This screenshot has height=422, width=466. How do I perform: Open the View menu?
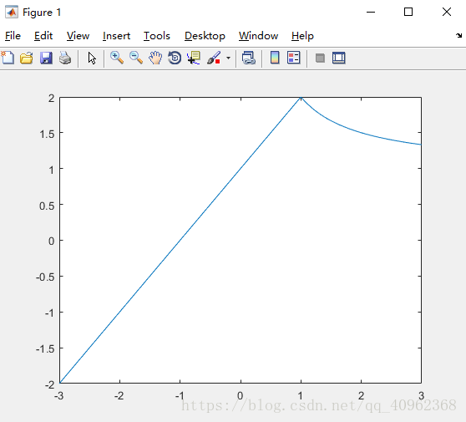coord(78,36)
